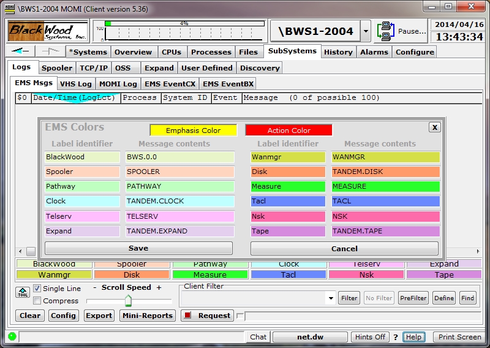The width and height of the screenshot is (490, 348).
Task: Click the back arrow navigation icon
Action: pyautogui.click(x=20, y=51)
